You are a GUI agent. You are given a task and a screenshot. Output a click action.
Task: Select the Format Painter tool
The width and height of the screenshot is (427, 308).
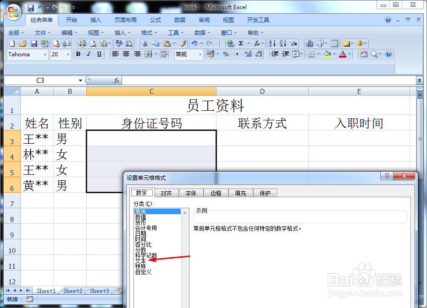click(183, 44)
